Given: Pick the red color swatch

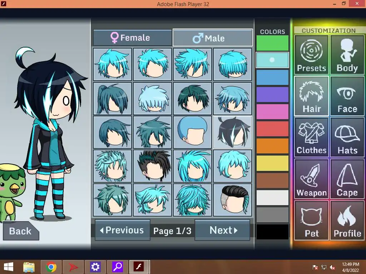Looking at the screenshot, I should click(272, 129).
